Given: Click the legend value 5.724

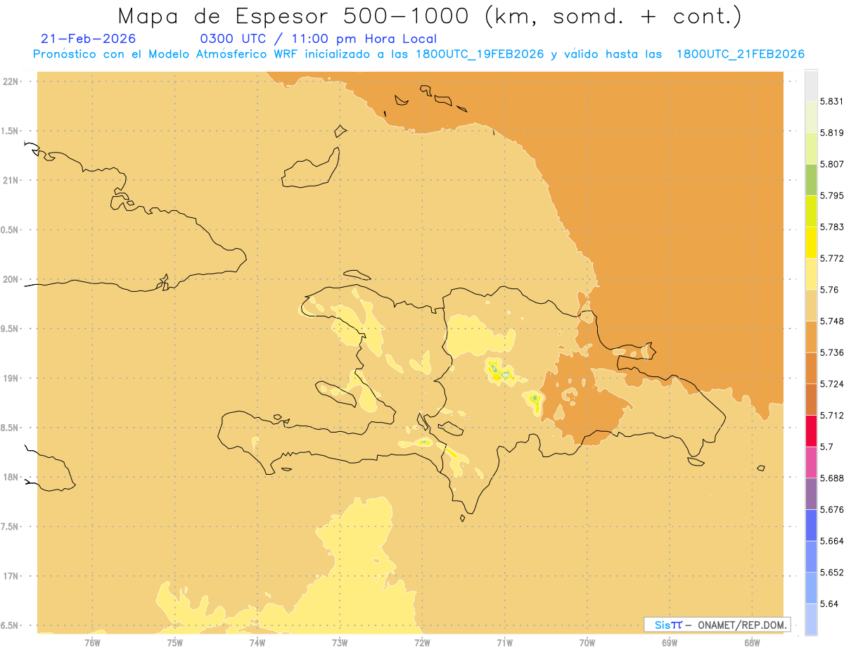Looking at the screenshot, I should click(x=831, y=384).
